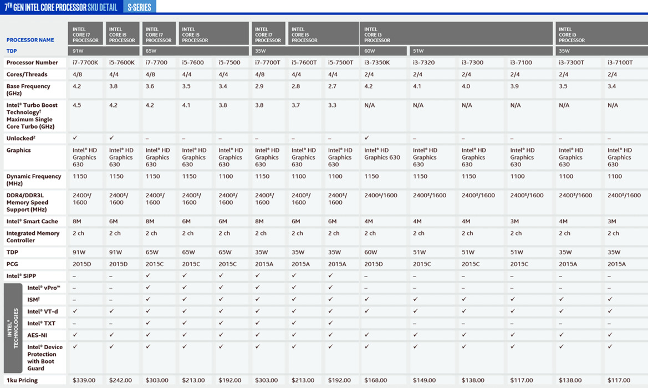Click processor number 'i3-7300T'
Viewport: 648px width, 388px height.
[x=572, y=63]
